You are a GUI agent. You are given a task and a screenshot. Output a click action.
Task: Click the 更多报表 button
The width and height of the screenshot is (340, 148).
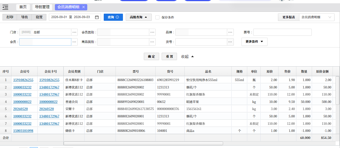tap(289, 17)
